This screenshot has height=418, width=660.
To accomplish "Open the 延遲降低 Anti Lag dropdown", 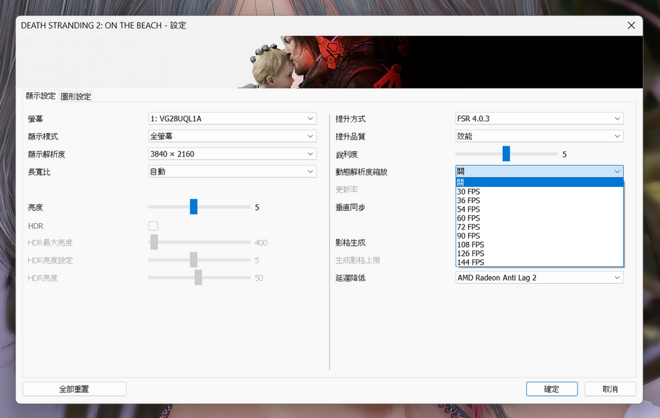I will (x=539, y=277).
